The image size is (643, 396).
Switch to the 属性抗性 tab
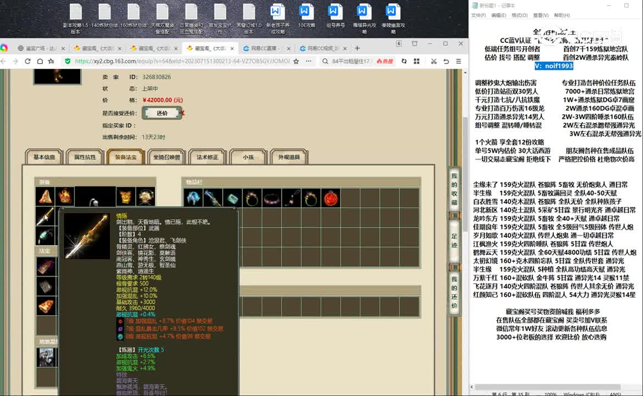pyautogui.click(x=85, y=157)
